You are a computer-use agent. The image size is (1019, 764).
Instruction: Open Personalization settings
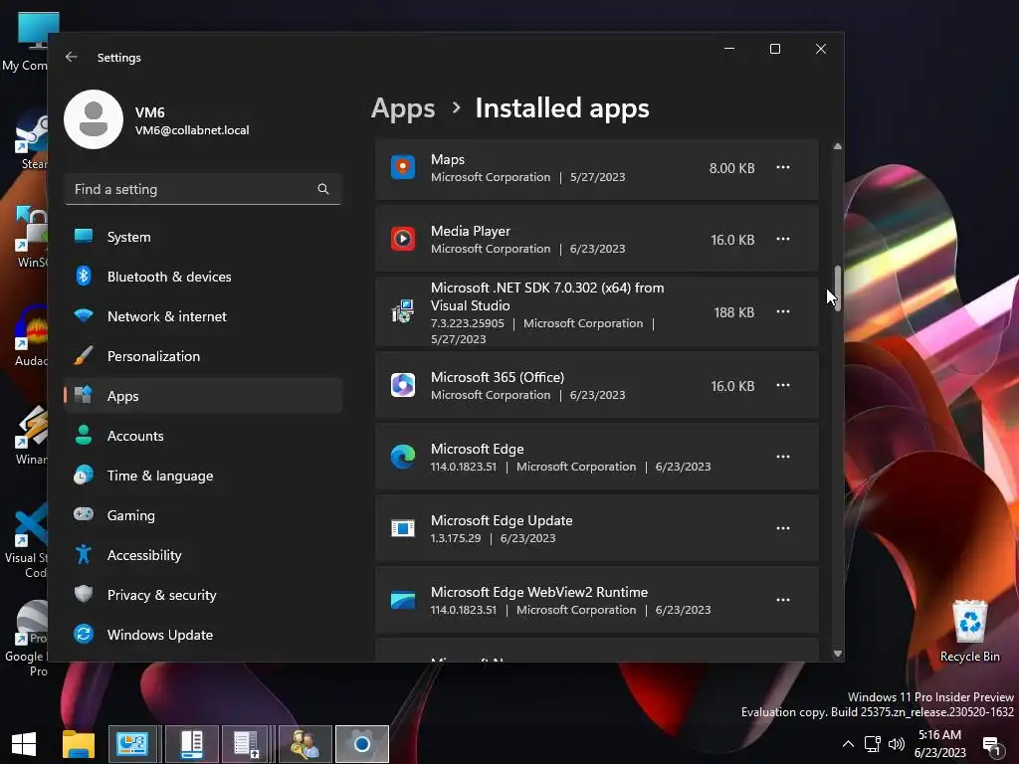(203, 355)
